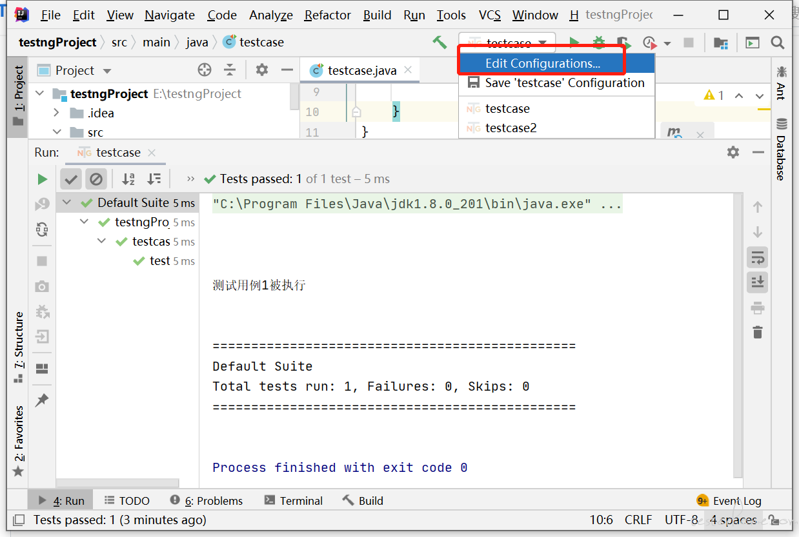Open the VCS menu
799x537 pixels.
point(490,15)
